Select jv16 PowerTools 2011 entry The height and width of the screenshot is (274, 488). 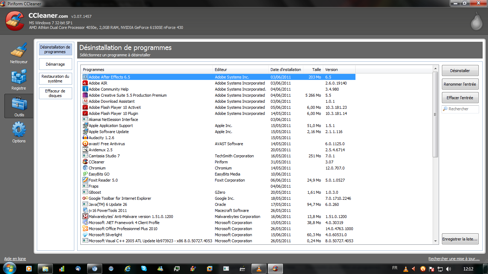[219, 210]
